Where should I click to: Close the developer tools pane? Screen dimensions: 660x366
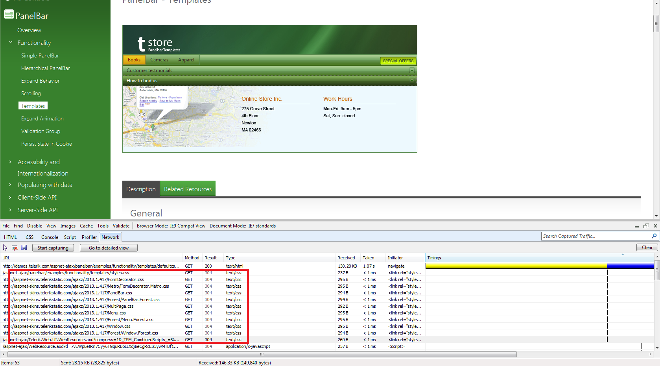pyautogui.click(x=655, y=226)
